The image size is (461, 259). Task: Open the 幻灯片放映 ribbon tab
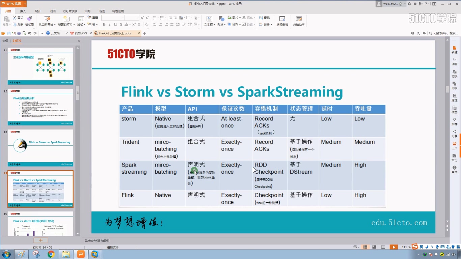click(x=70, y=11)
